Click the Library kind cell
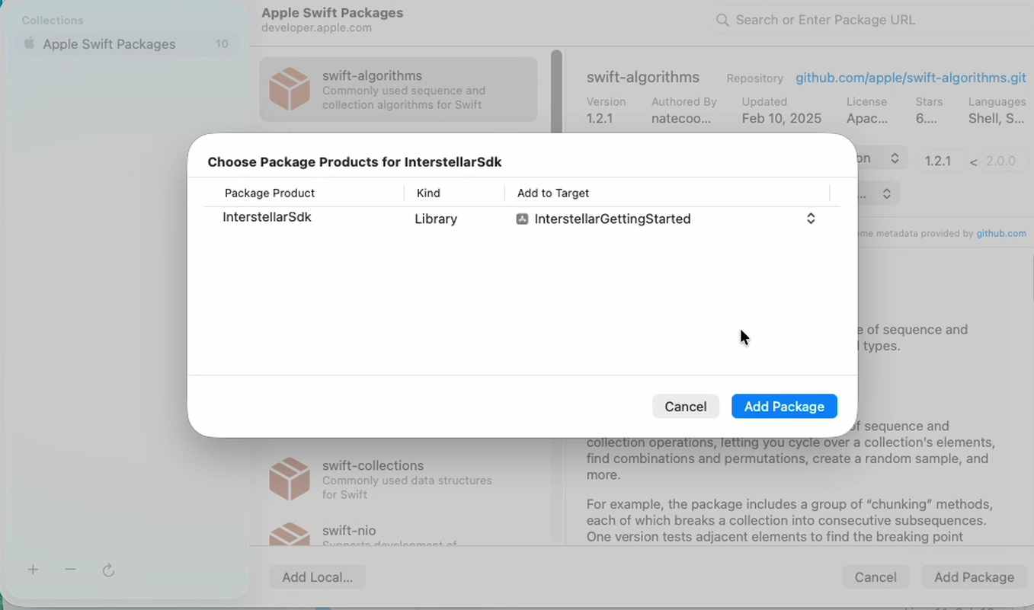 coord(436,219)
